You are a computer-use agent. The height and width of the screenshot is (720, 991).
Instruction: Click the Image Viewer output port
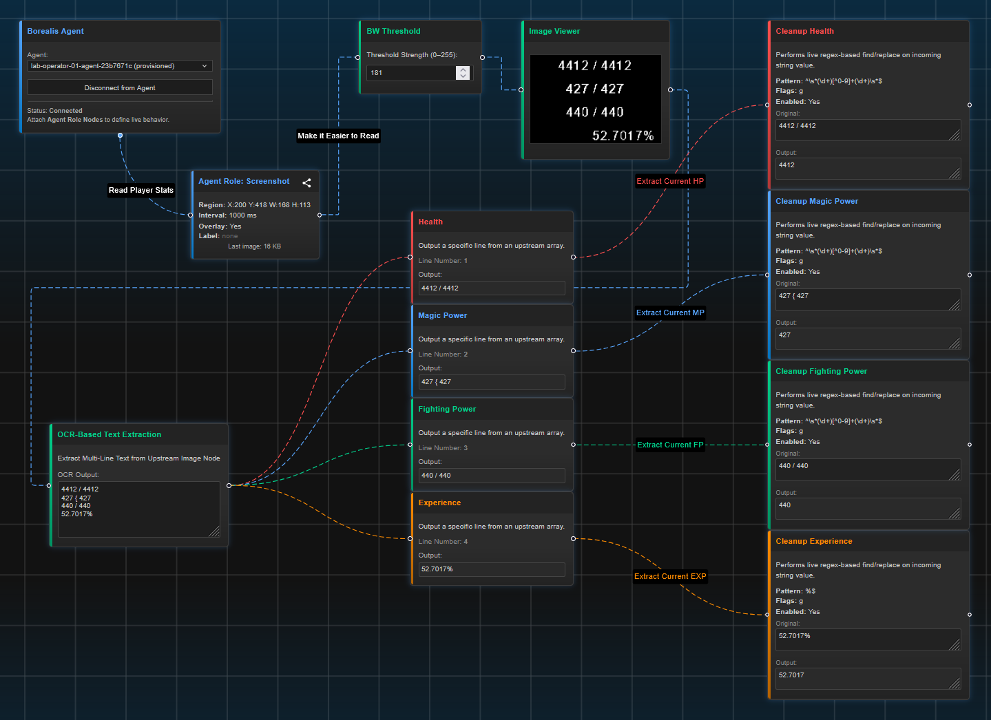pyautogui.click(x=671, y=89)
